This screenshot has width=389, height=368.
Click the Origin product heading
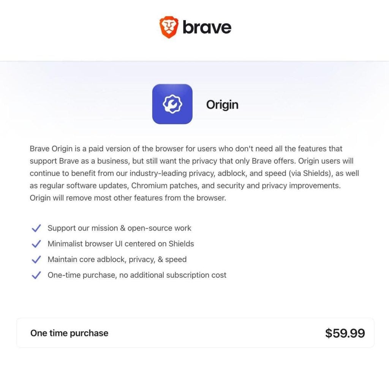pyautogui.click(x=222, y=104)
